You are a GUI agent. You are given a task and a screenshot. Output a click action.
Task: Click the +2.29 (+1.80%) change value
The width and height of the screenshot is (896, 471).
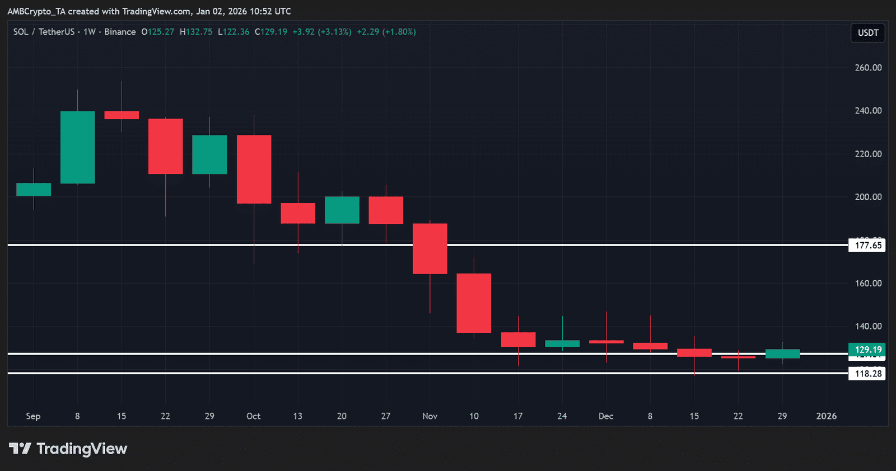(x=386, y=32)
